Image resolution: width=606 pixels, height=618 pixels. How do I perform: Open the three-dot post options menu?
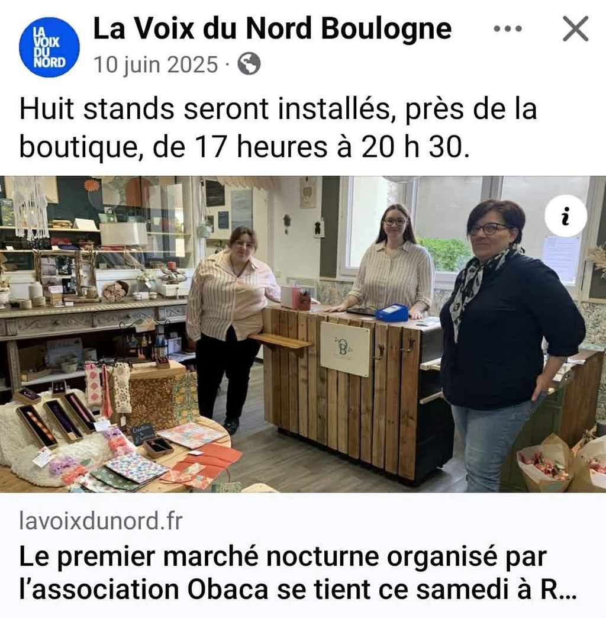(508, 28)
